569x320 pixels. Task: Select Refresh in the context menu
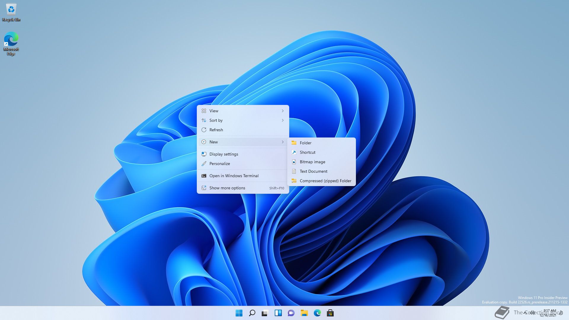pos(243,130)
